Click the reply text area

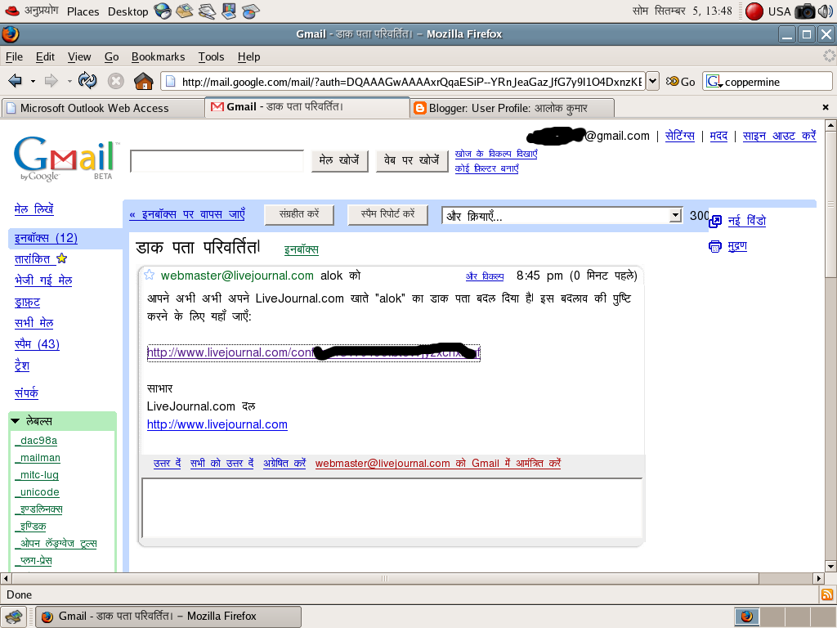click(x=392, y=509)
